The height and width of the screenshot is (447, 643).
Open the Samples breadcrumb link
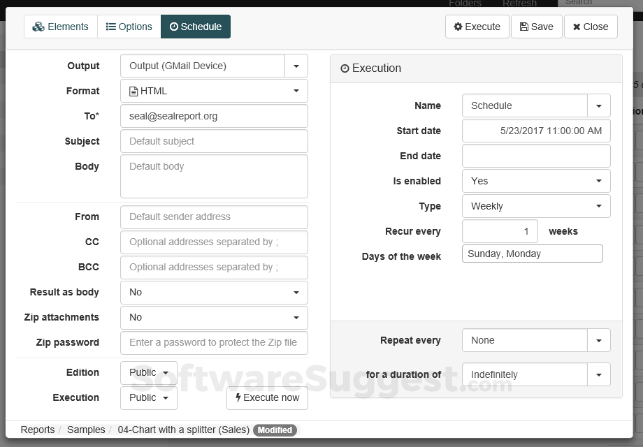86,430
